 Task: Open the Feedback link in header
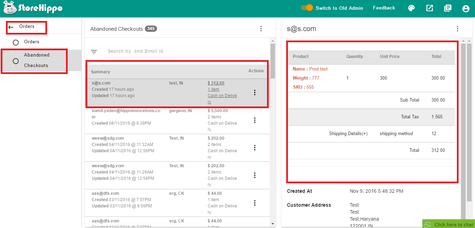(384, 8)
